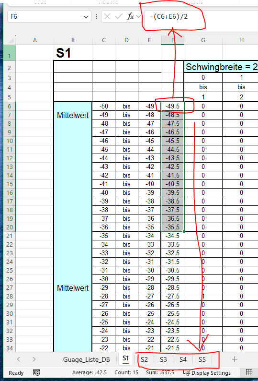
Task: Select cell G3 containing 0
Action: coord(203,78)
